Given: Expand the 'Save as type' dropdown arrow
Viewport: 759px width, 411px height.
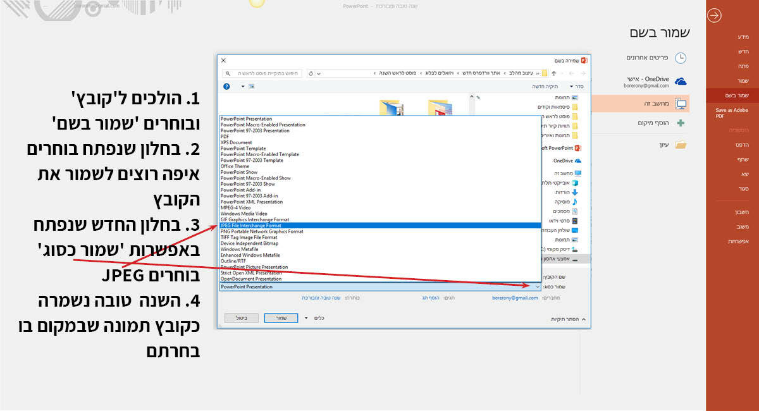Looking at the screenshot, I should click(x=537, y=287).
